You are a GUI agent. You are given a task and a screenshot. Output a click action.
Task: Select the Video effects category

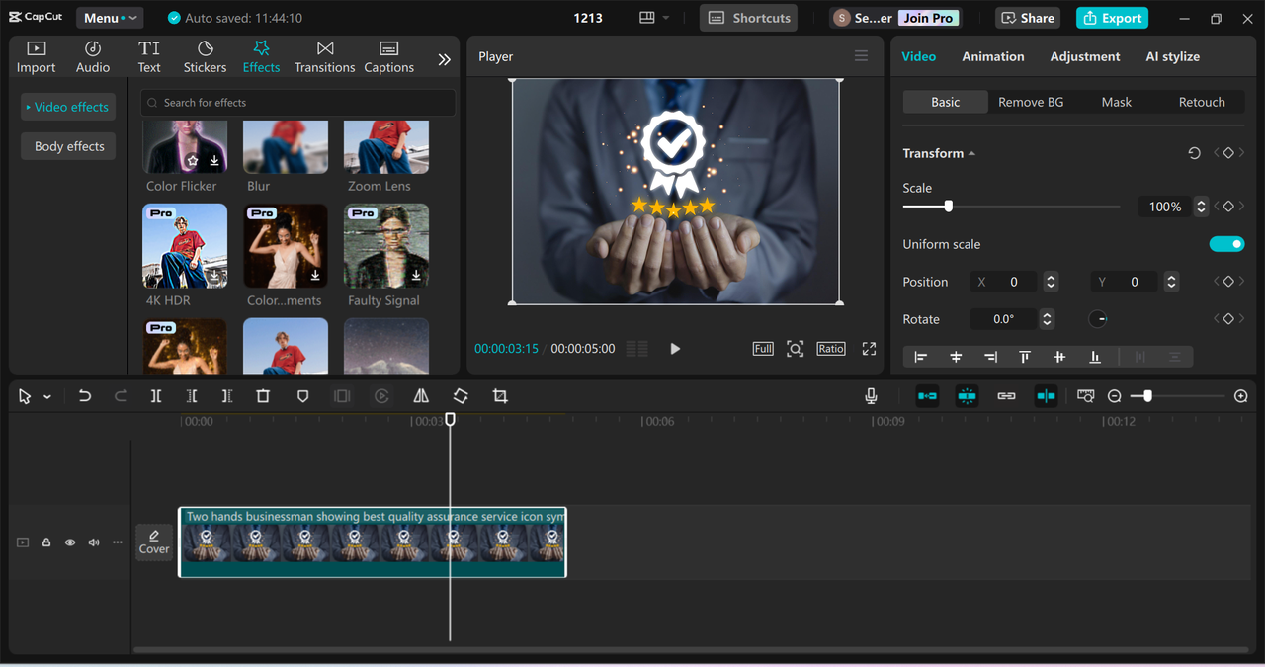67,107
